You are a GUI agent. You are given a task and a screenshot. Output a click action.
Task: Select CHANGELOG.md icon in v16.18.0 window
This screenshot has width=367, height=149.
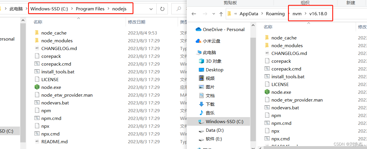pyautogui.click(x=267, y=53)
